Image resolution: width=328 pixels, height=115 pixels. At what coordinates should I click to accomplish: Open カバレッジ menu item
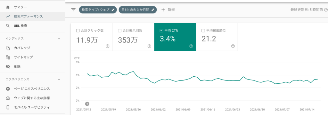(32, 48)
